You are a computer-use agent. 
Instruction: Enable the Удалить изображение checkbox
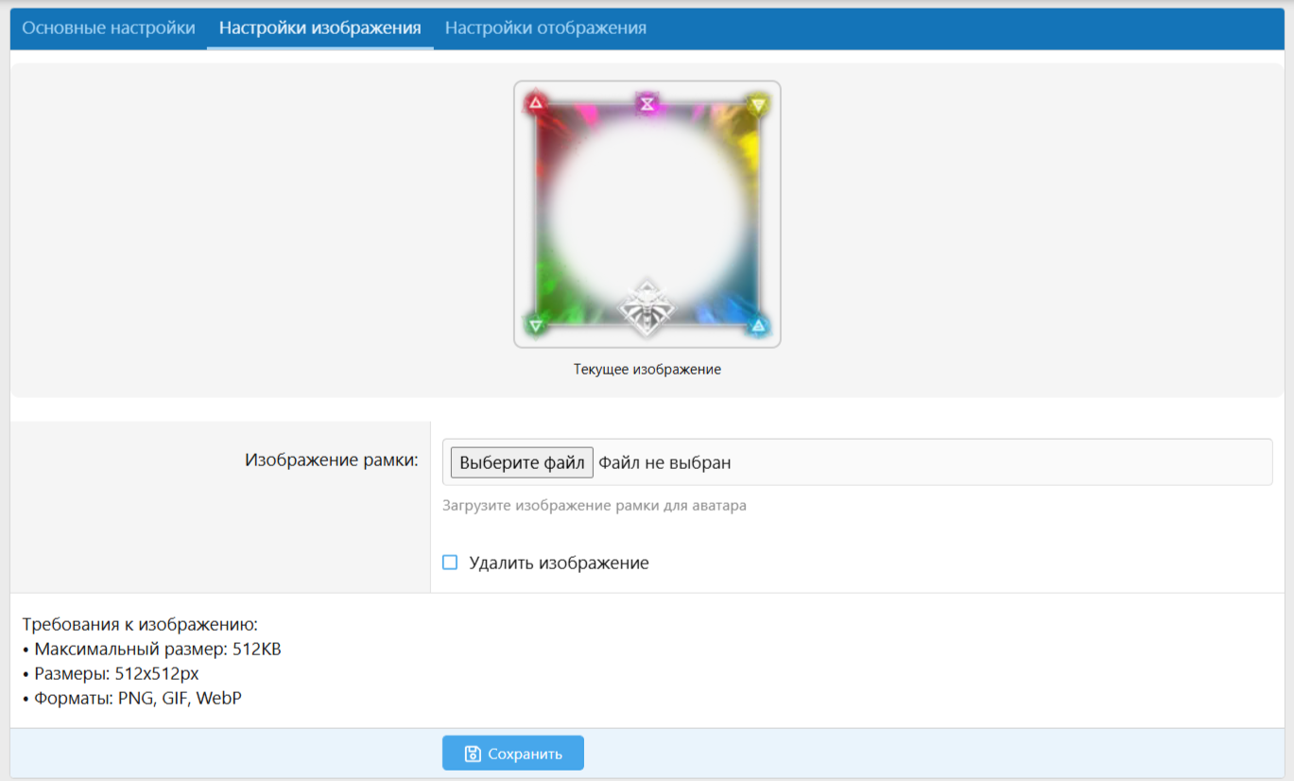(x=450, y=563)
